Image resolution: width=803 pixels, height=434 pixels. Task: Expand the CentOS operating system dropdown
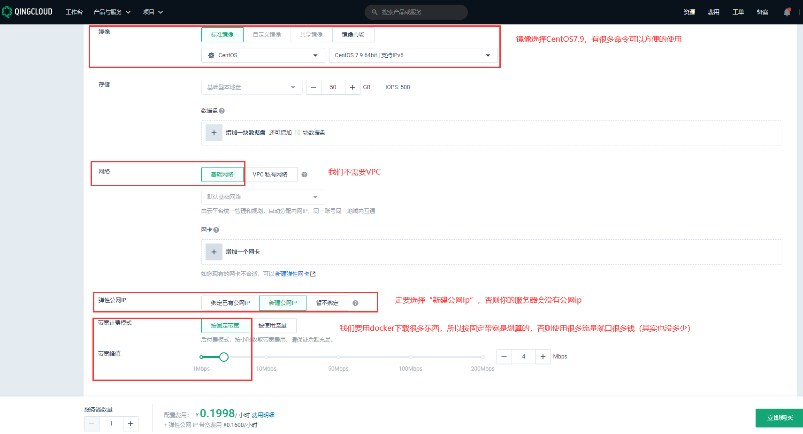tap(263, 55)
